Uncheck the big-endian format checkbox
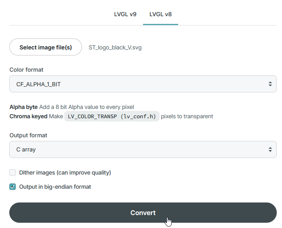 coord(13,187)
